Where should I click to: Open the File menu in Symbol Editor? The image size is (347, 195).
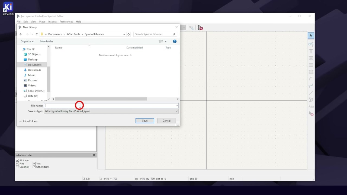[18, 22]
